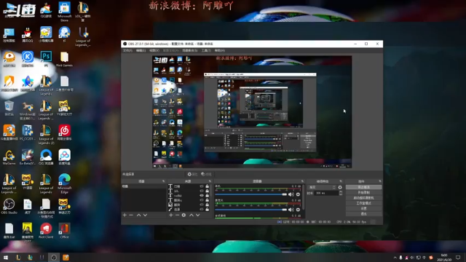466x262 pixels.
Task: Show hidden system tray icons chevron
Action: point(395,258)
